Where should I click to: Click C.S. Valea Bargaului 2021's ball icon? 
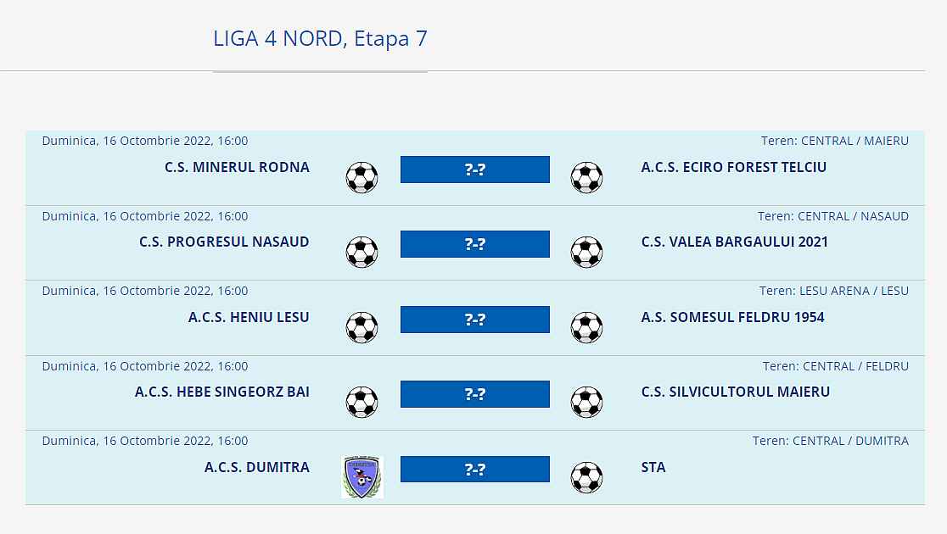tap(586, 253)
